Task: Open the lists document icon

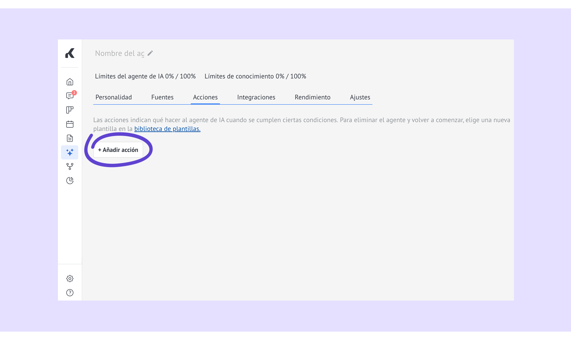Action: [70, 138]
